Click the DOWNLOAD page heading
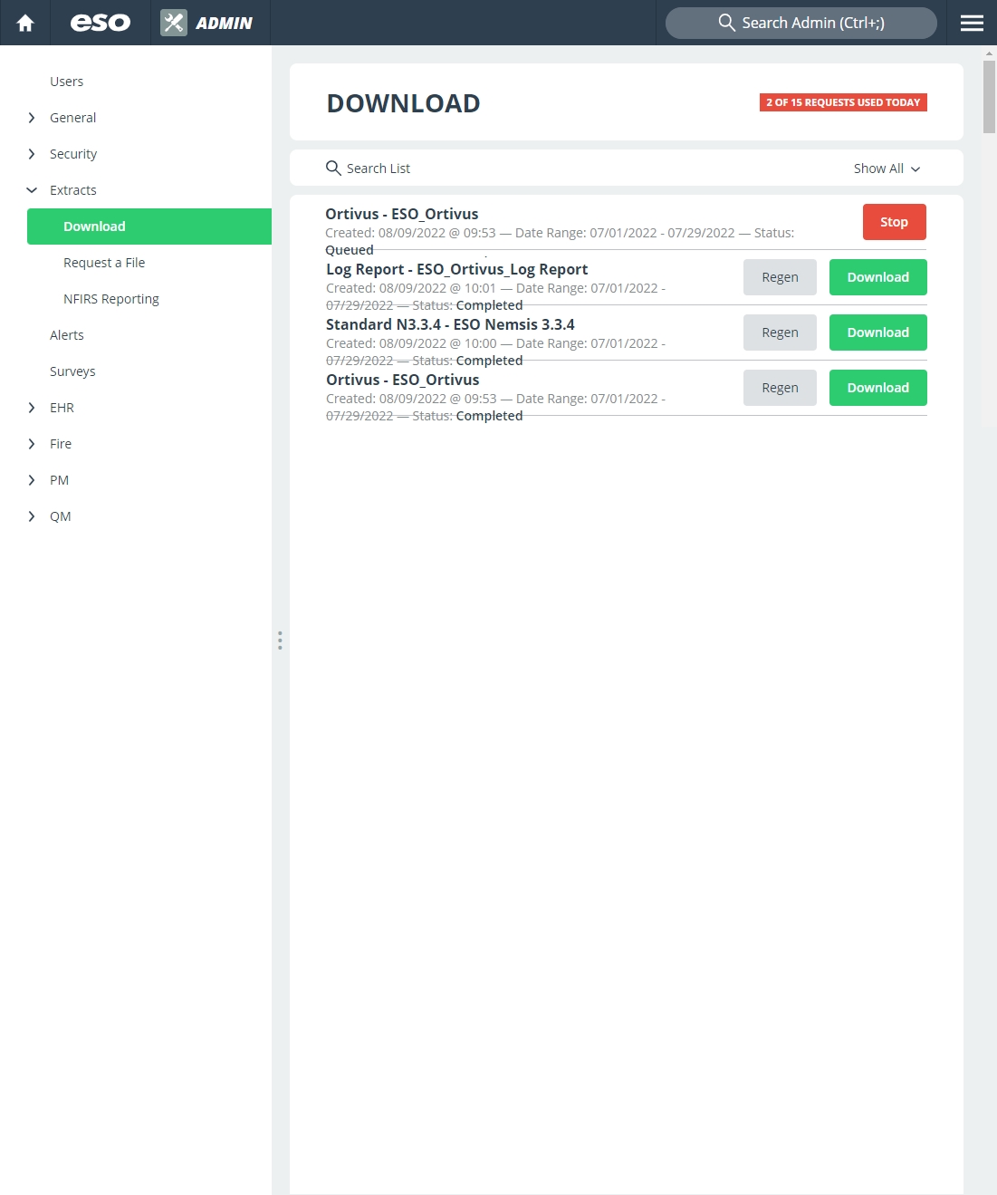This screenshot has width=997, height=1195. tap(403, 103)
